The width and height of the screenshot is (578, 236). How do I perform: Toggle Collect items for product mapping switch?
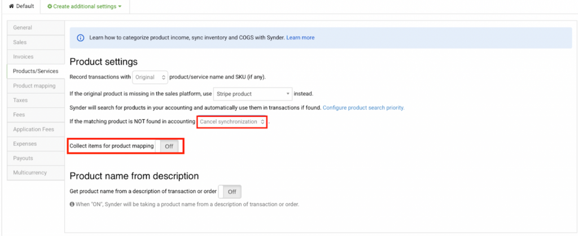pos(168,146)
